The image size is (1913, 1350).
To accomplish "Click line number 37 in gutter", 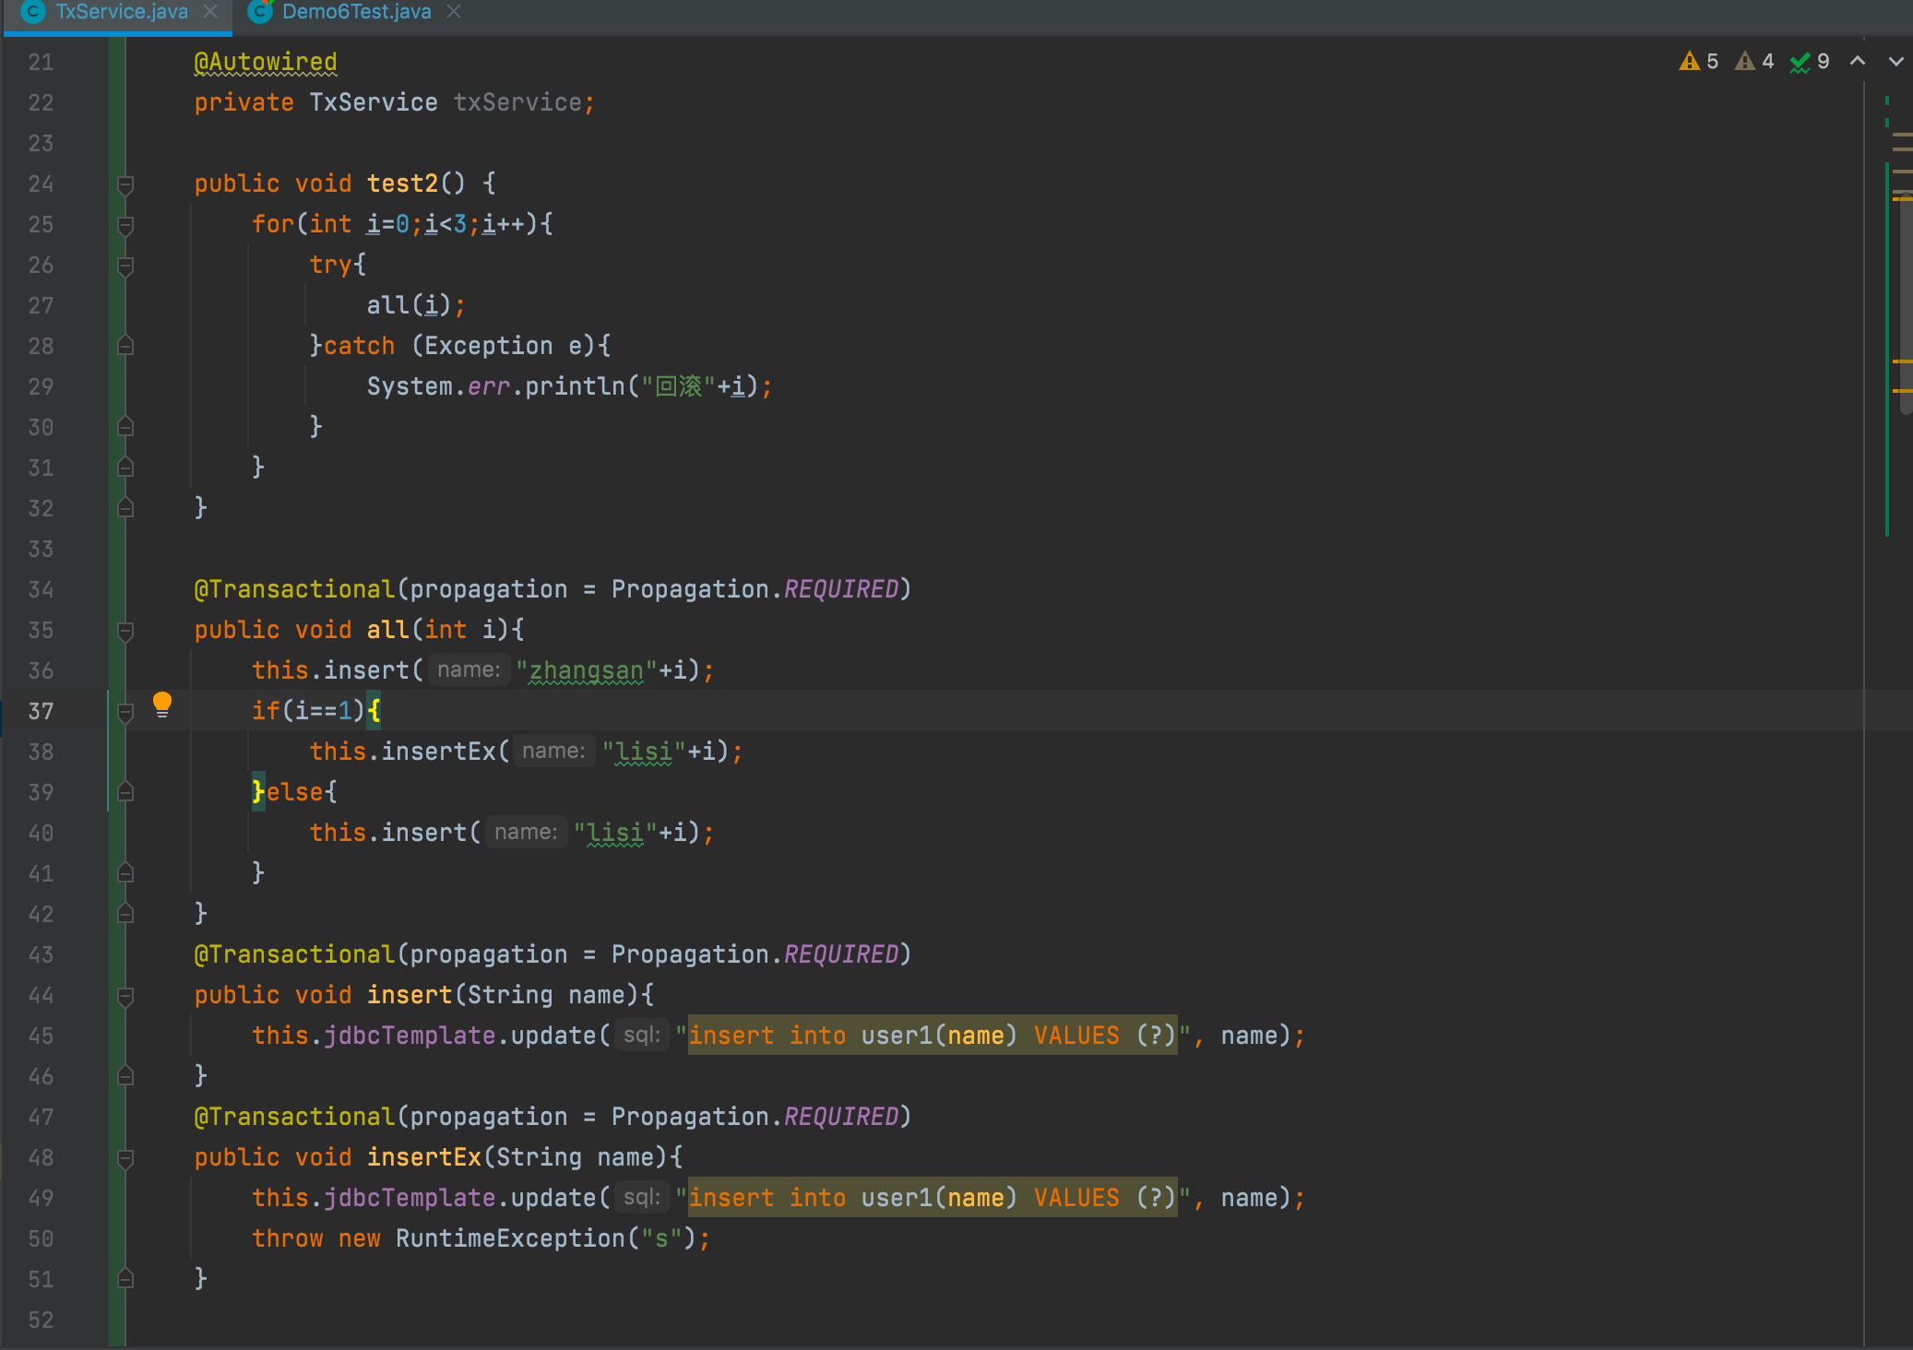I will (x=41, y=711).
